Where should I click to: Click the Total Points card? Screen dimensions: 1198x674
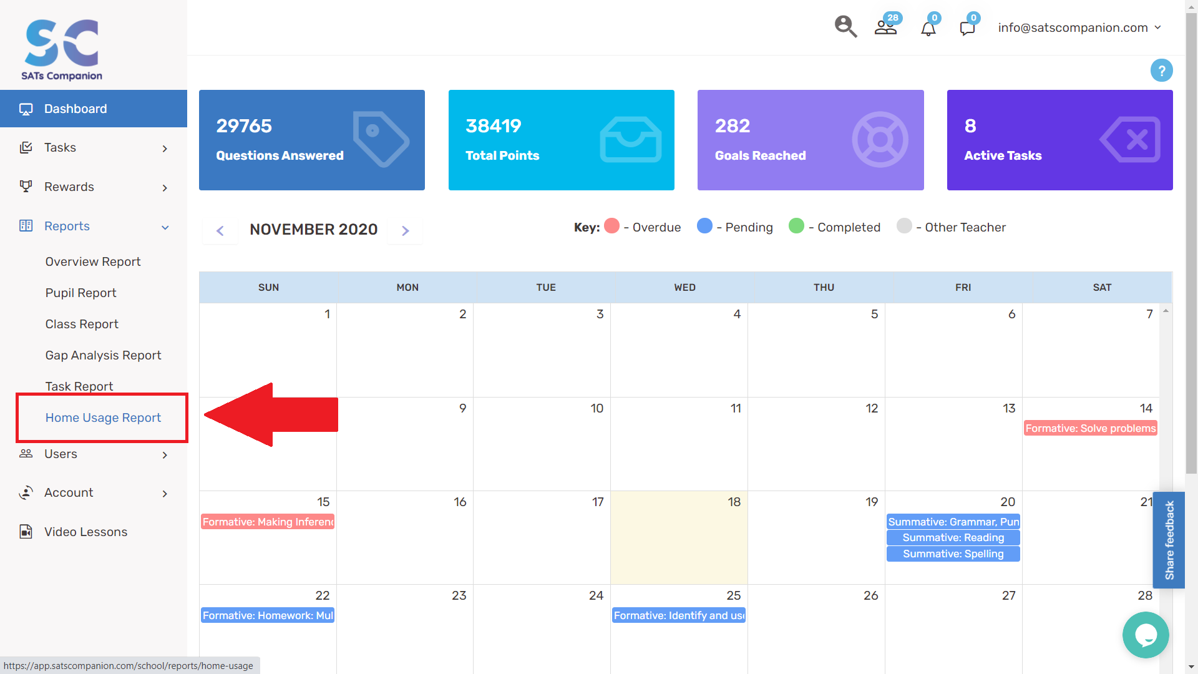(562, 140)
